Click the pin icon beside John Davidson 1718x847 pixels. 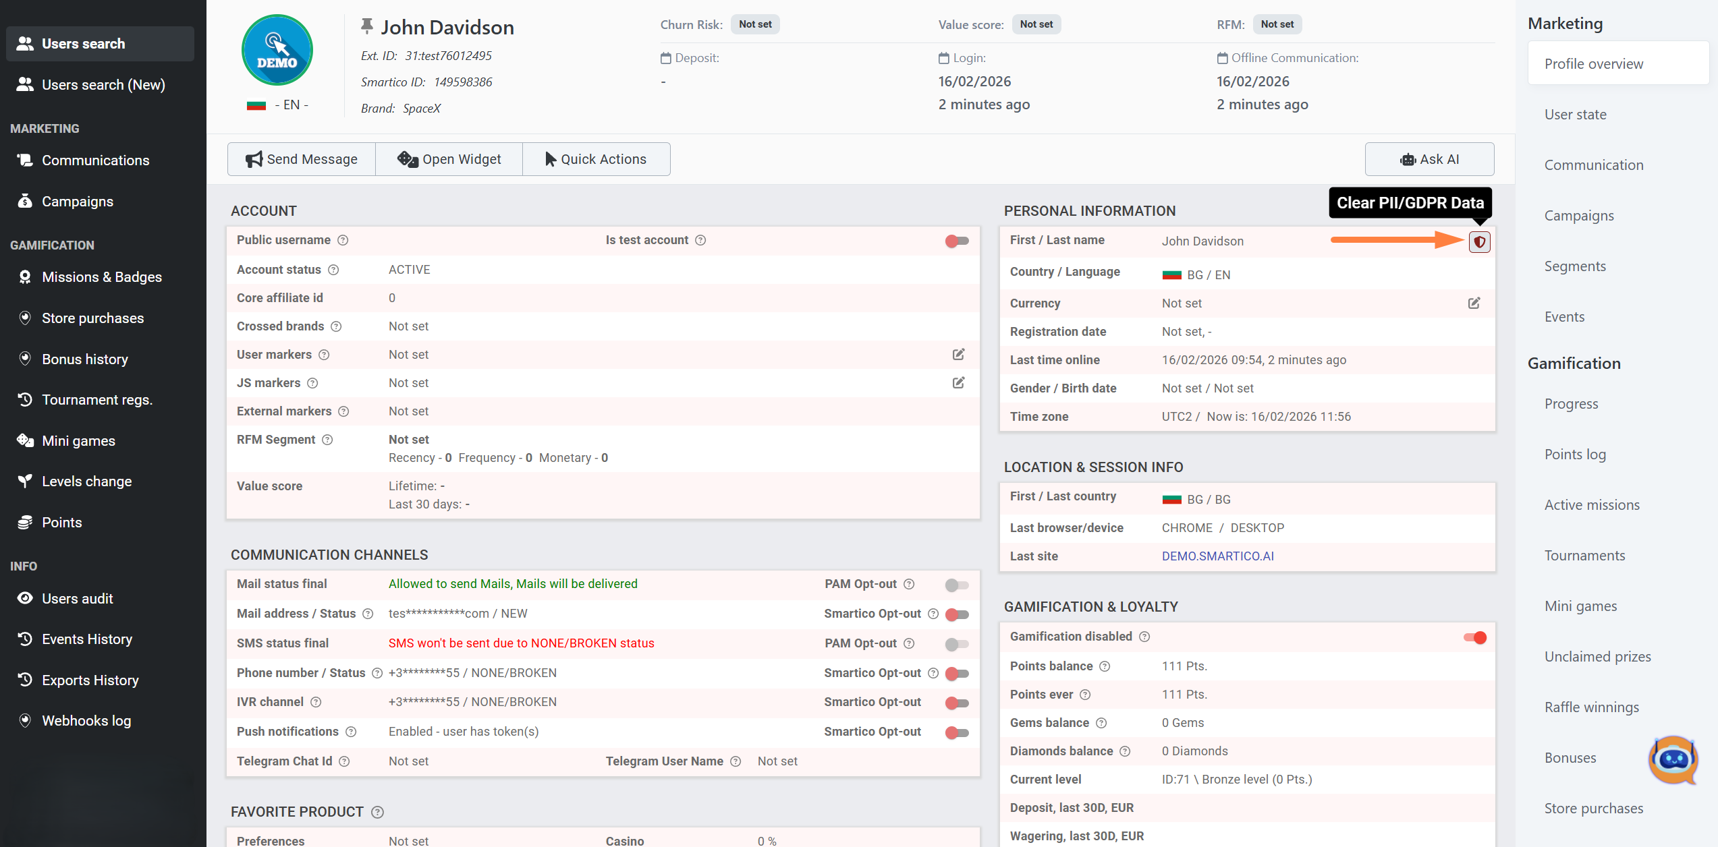[x=366, y=26]
